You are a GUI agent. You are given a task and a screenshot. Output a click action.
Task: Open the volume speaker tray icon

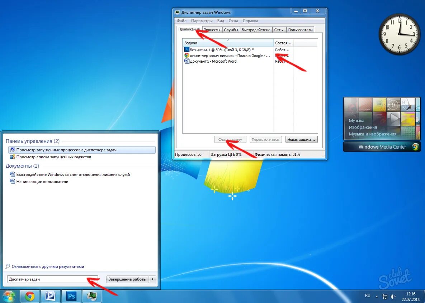coord(393,297)
